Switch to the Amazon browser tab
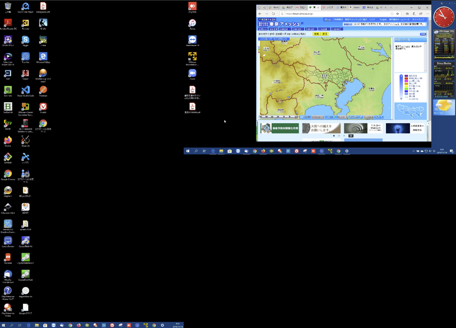 click(x=355, y=8)
